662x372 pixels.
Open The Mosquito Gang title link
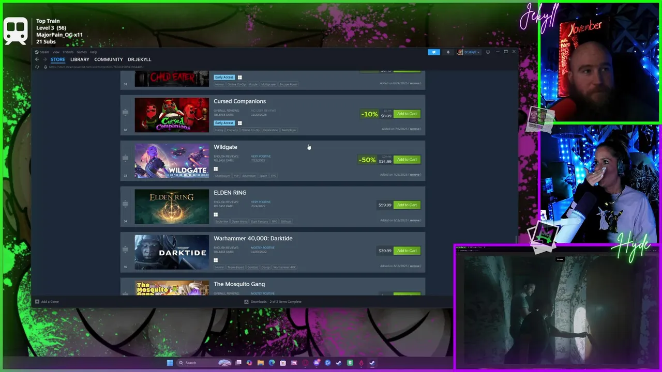239,284
